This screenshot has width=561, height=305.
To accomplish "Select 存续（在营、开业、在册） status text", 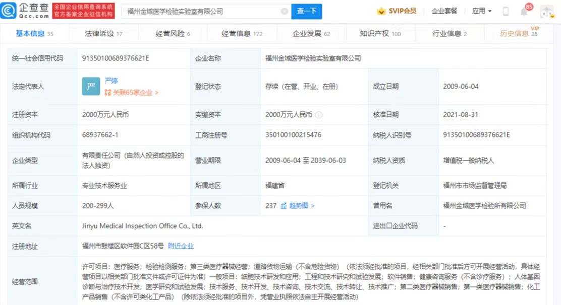I will (x=302, y=87).
